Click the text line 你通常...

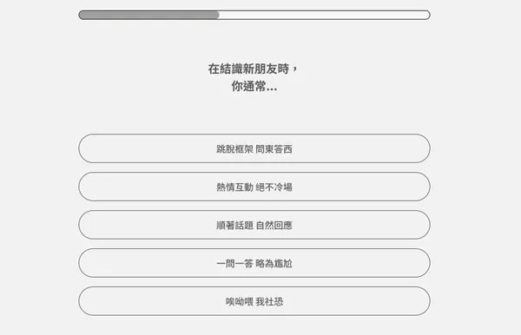tap(254, 87)
